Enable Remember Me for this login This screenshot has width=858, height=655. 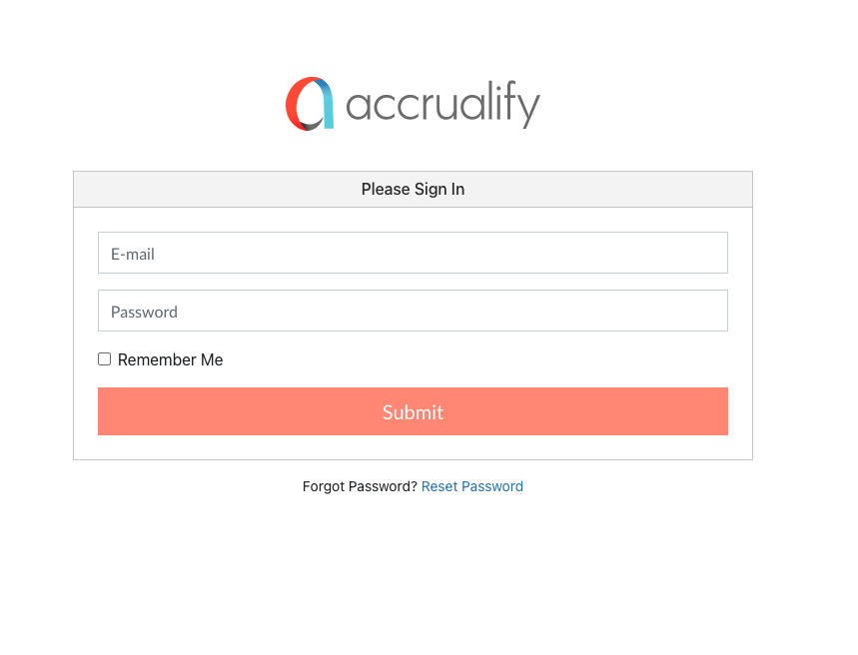pyautogui.click(x=104, y=359)
